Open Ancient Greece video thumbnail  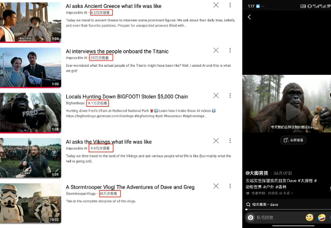(31, 22)
